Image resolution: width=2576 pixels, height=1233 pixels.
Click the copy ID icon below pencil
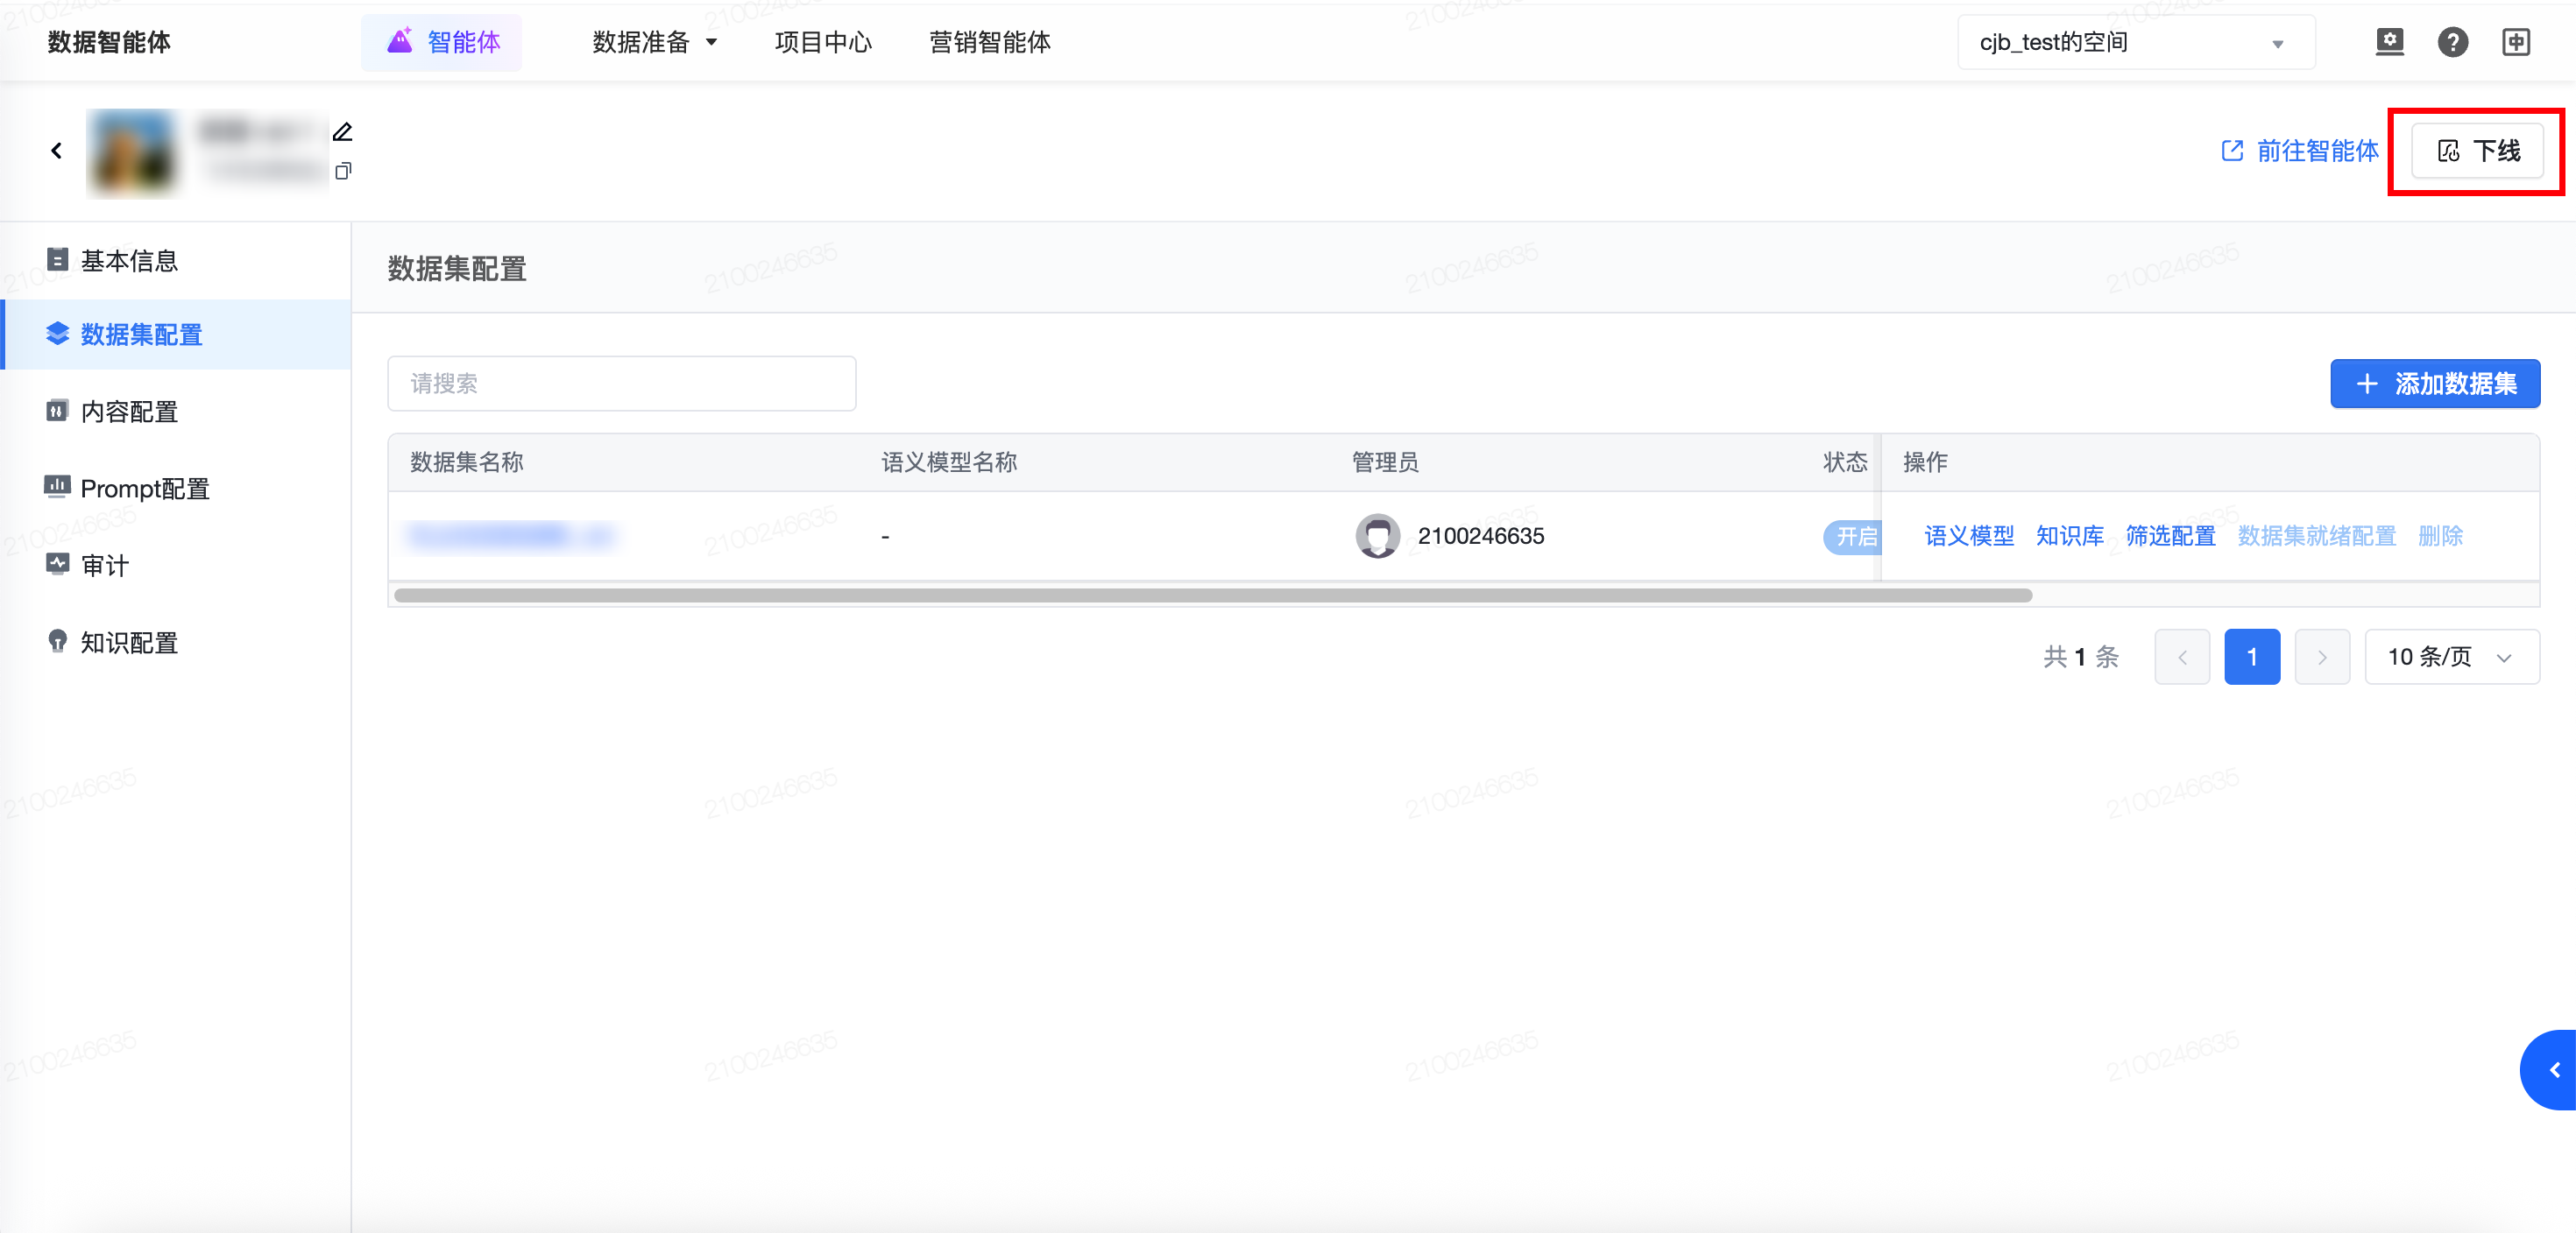(x=343, y=172)
